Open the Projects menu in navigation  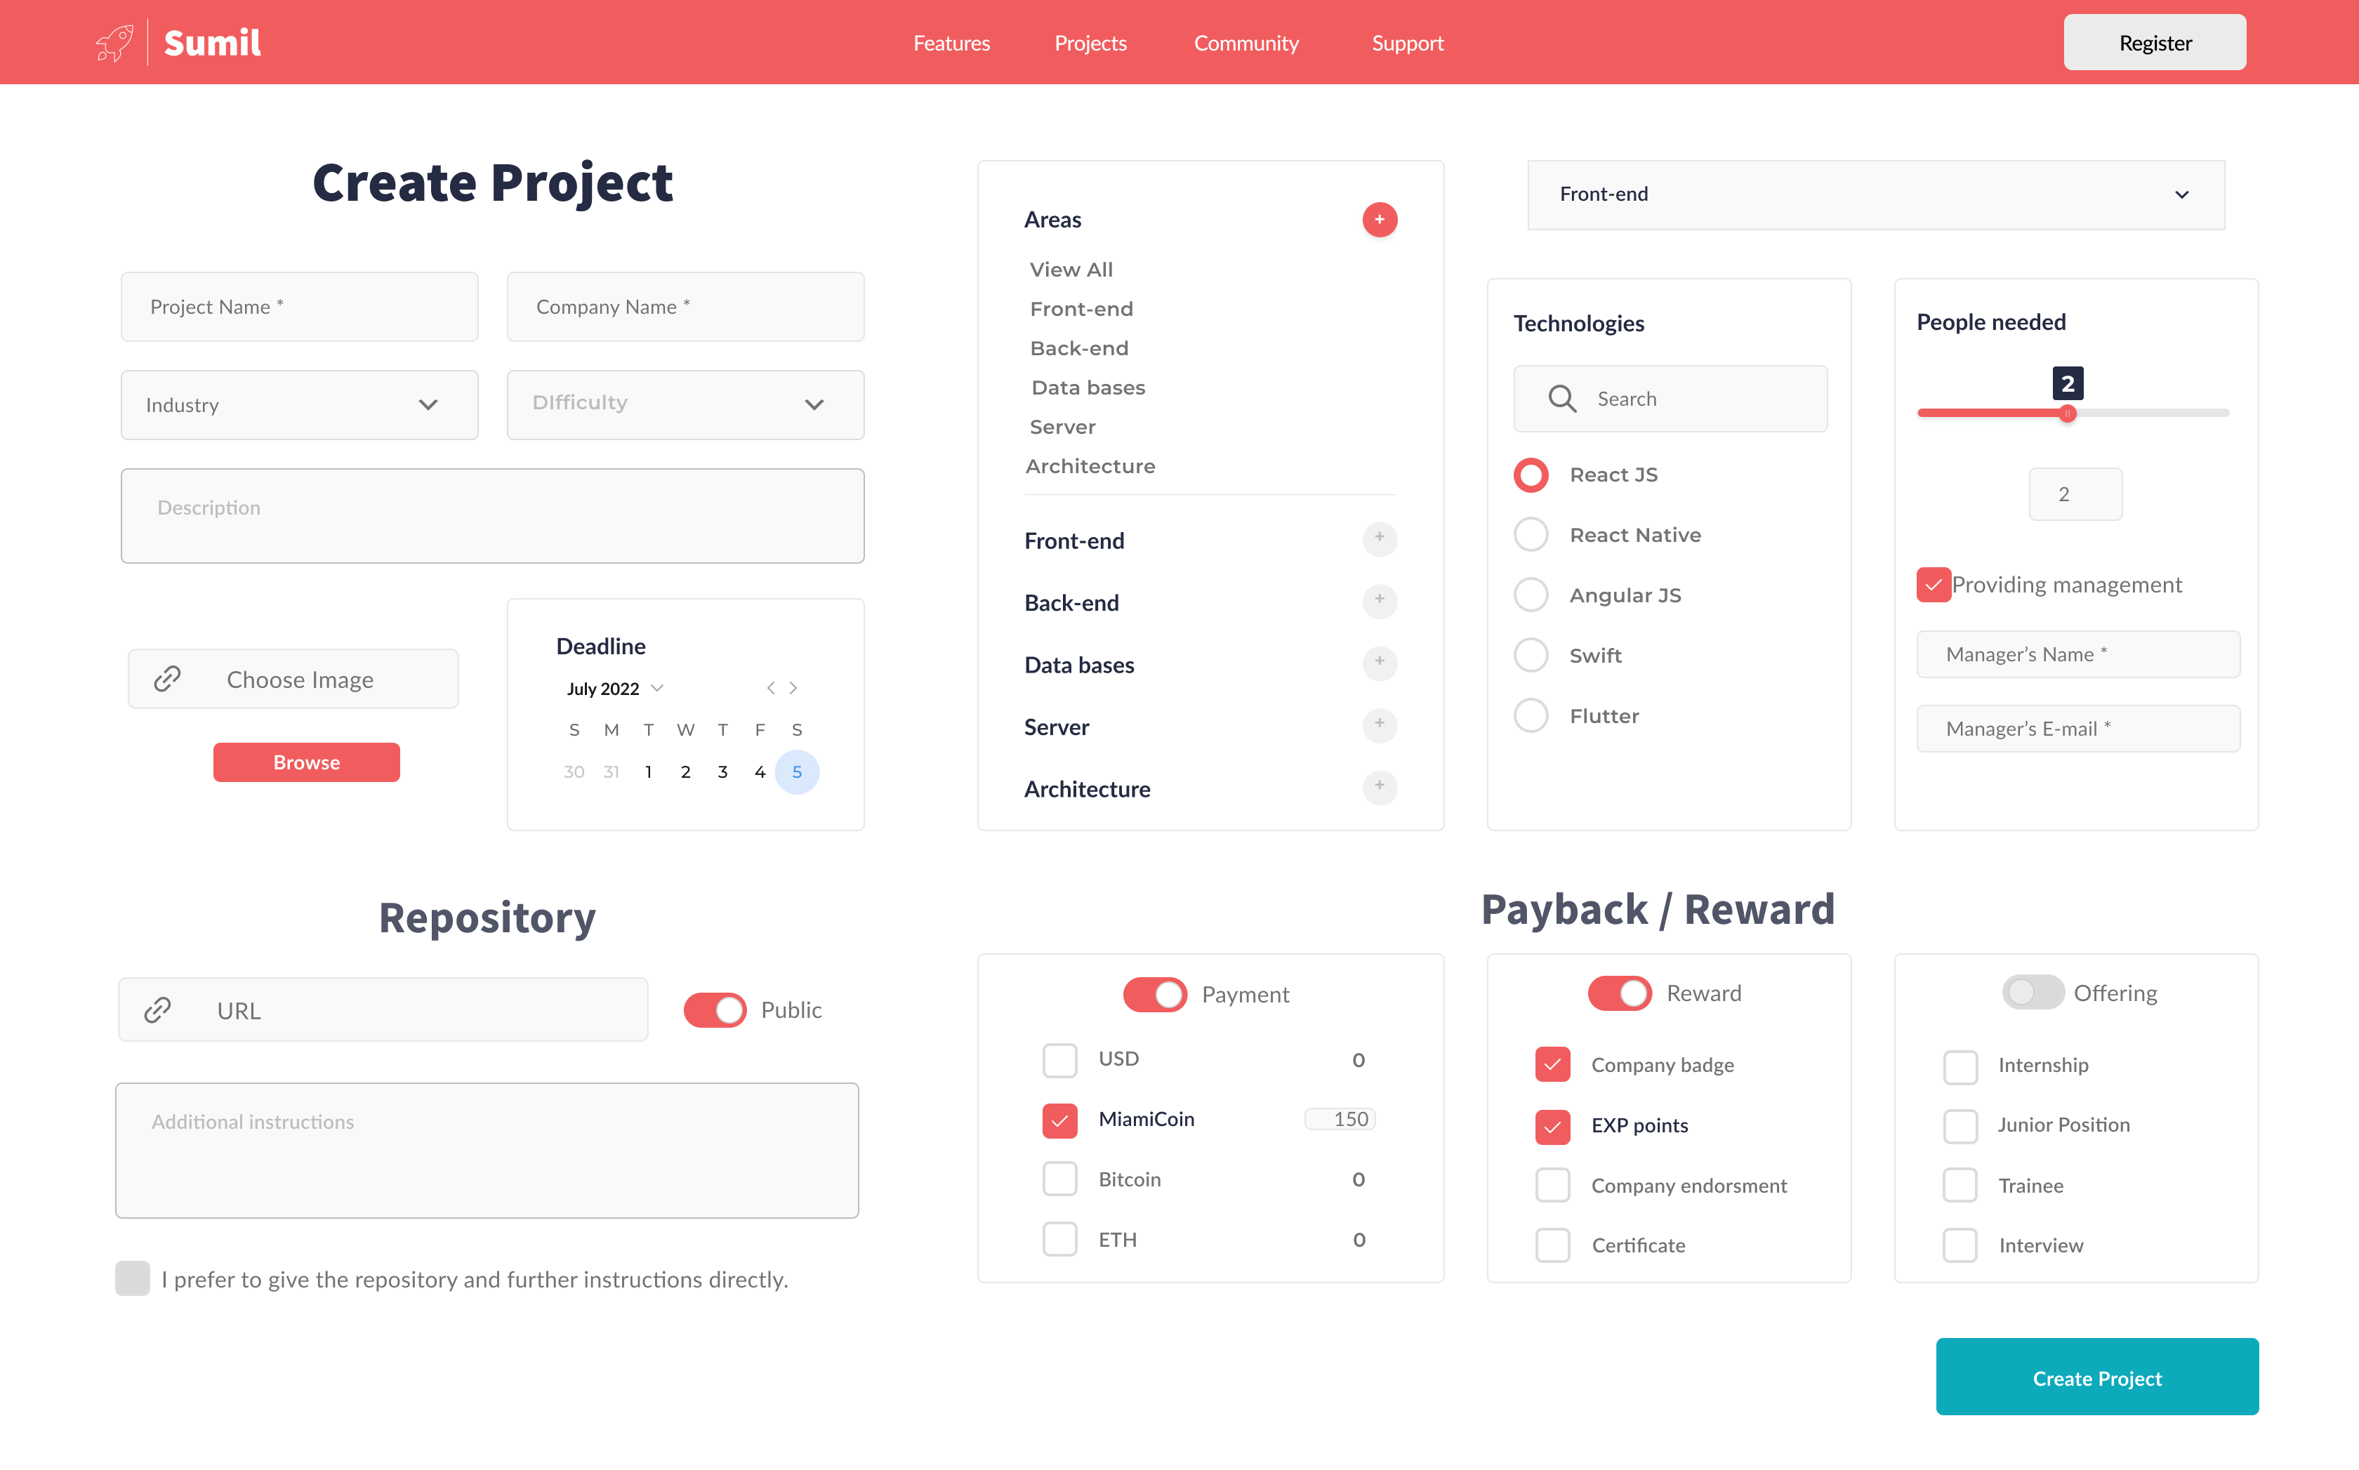point(1090,43)
